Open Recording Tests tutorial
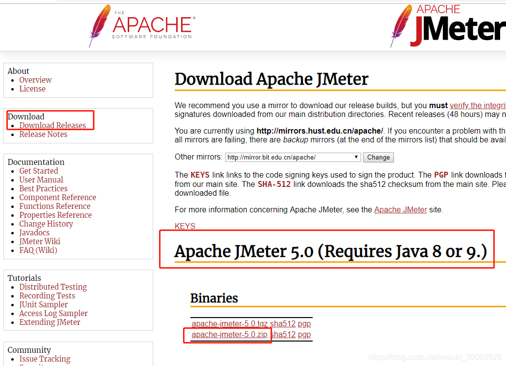Screen dimensions: 506x366 click(47, 296)
